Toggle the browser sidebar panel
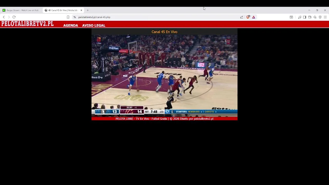Screen dimensions: 329x185 [305, 17]
